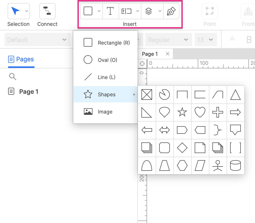Select the Pen tool
Image resolution: width=255 pixels, height=223 pixels.
(x=171, y=11)
